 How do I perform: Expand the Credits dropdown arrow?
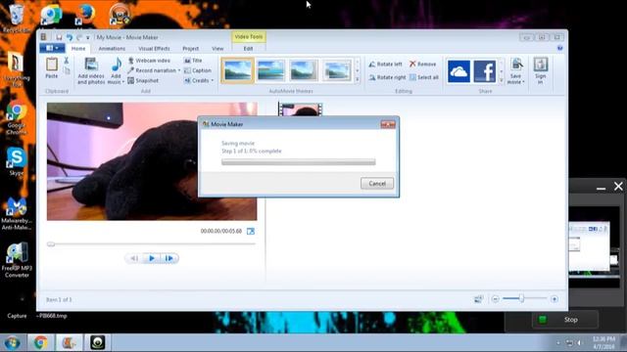point(213,80)
